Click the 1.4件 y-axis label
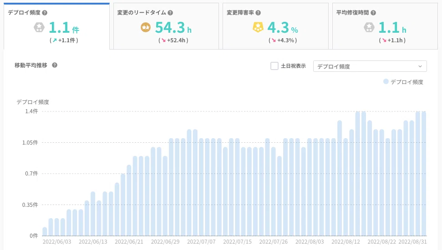This screenshot has height=250, width=442. [31, 111]
